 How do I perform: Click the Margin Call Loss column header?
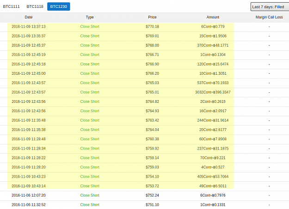click(269, 17)
